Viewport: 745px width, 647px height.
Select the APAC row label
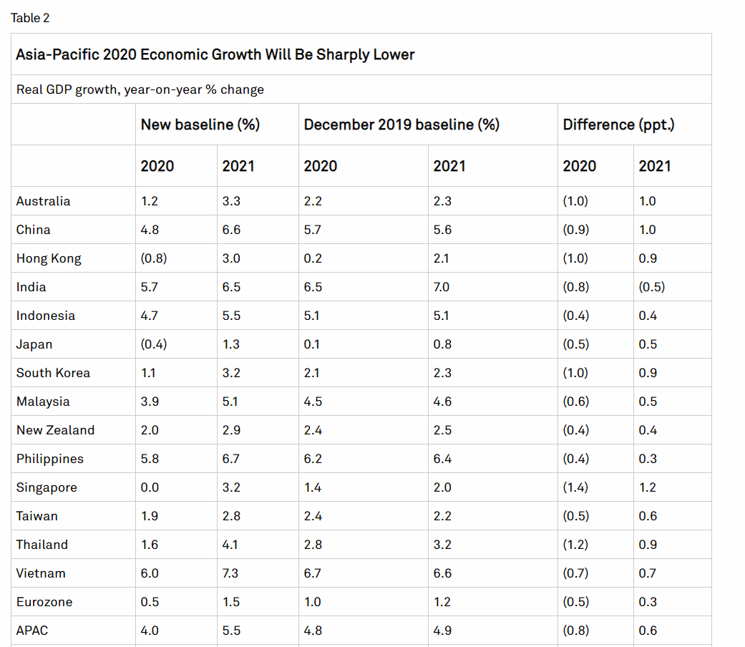32,631
